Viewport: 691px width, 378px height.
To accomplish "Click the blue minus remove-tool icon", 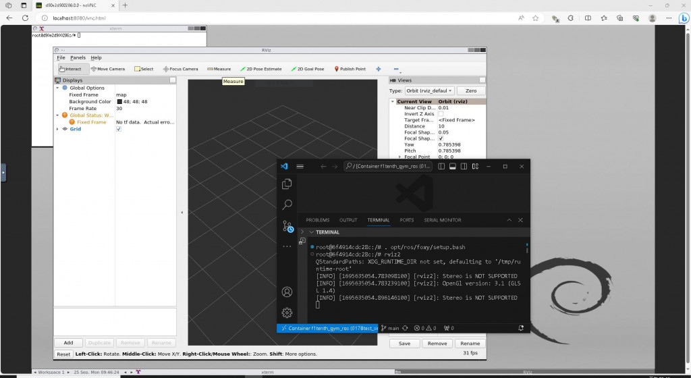I will click(x=395, y=69).
